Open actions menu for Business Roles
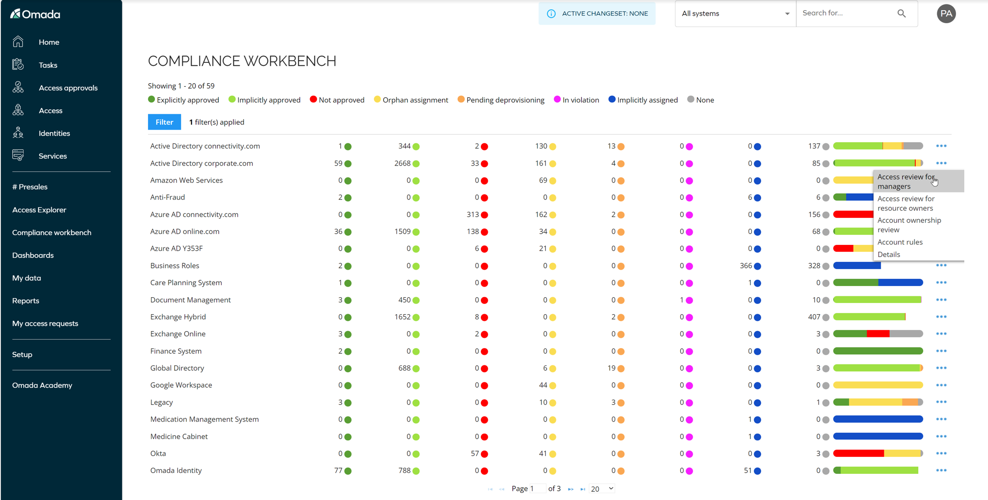988x500 pixels. click(x=941, y=265)
